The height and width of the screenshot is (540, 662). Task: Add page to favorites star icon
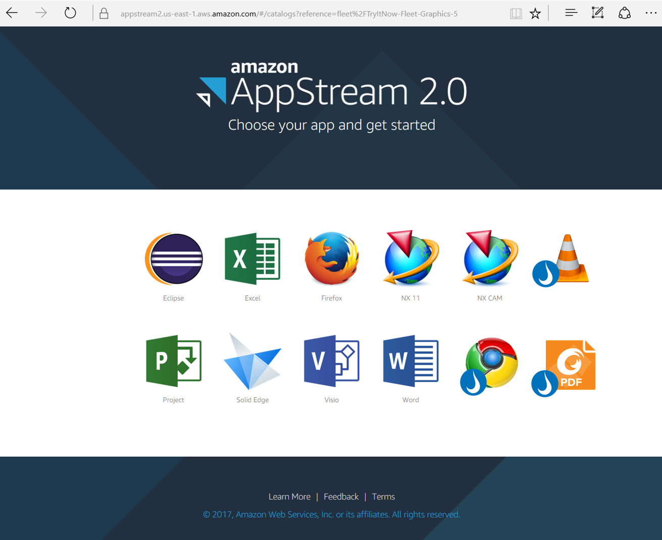pos(535,14)
